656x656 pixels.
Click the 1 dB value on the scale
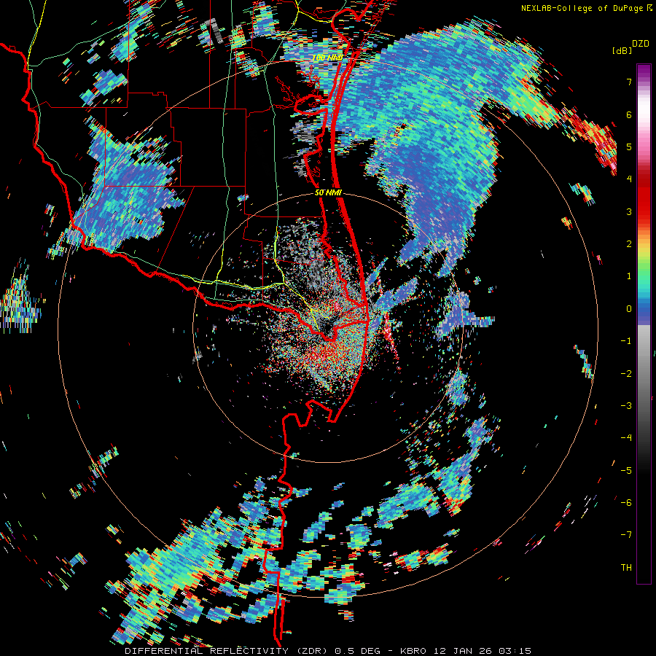629,276
